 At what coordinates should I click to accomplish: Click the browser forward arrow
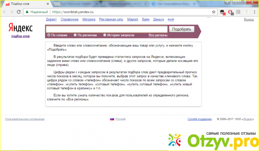pyautogui.click(x=12, y=12)
